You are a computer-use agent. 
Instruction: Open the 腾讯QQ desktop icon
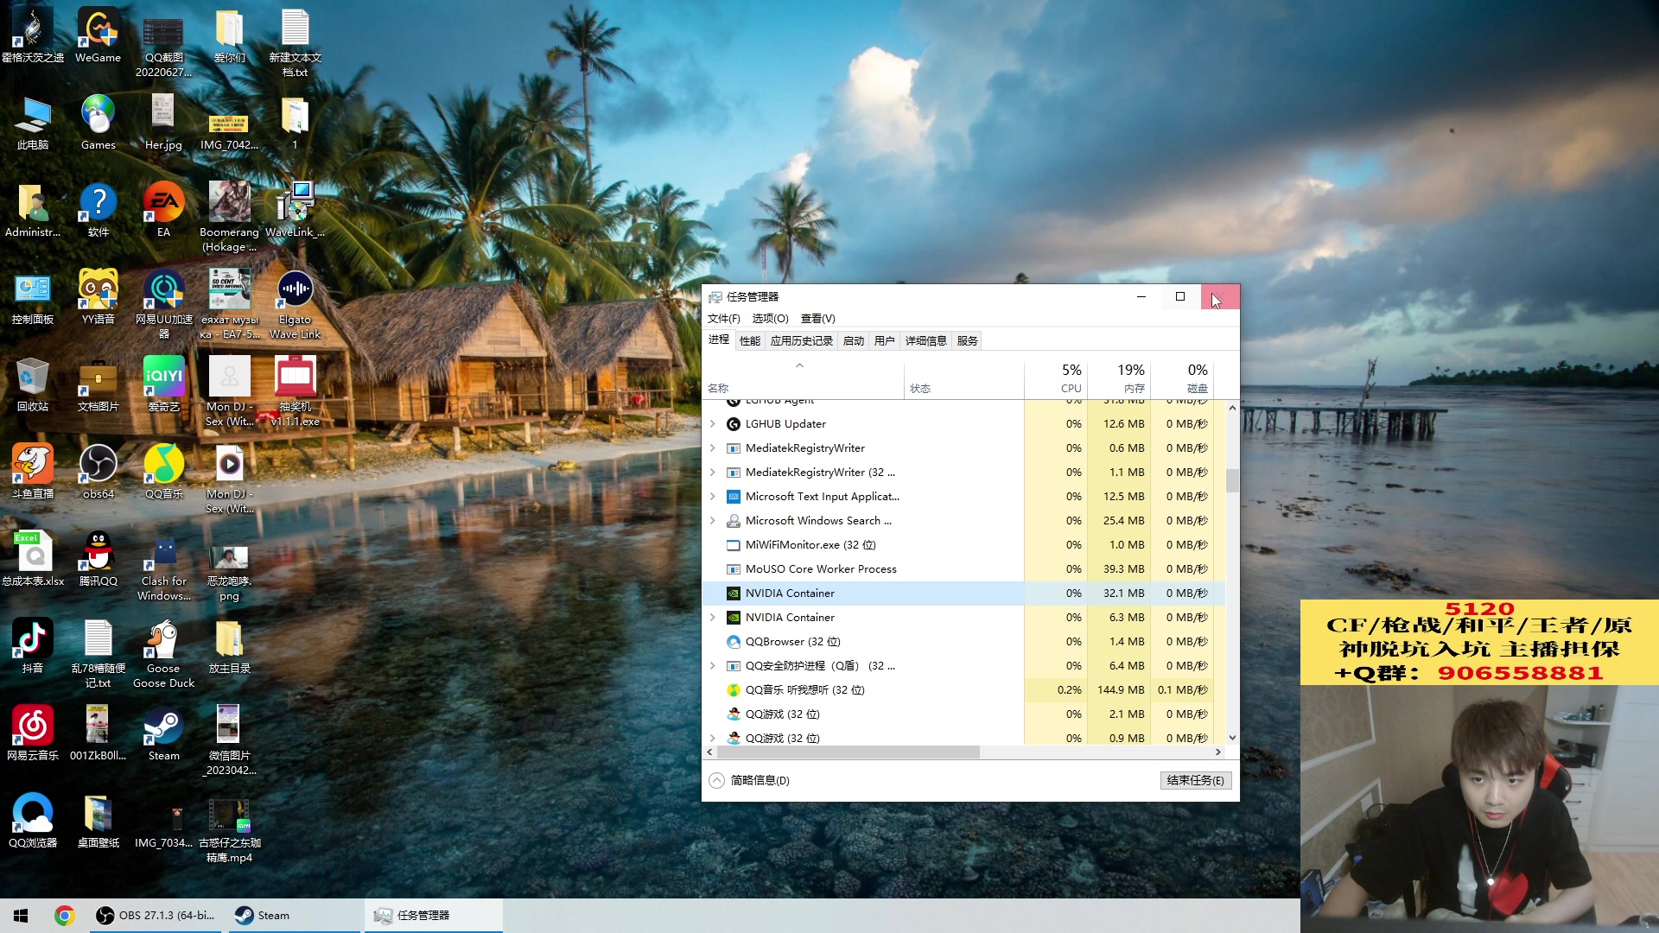98,559
